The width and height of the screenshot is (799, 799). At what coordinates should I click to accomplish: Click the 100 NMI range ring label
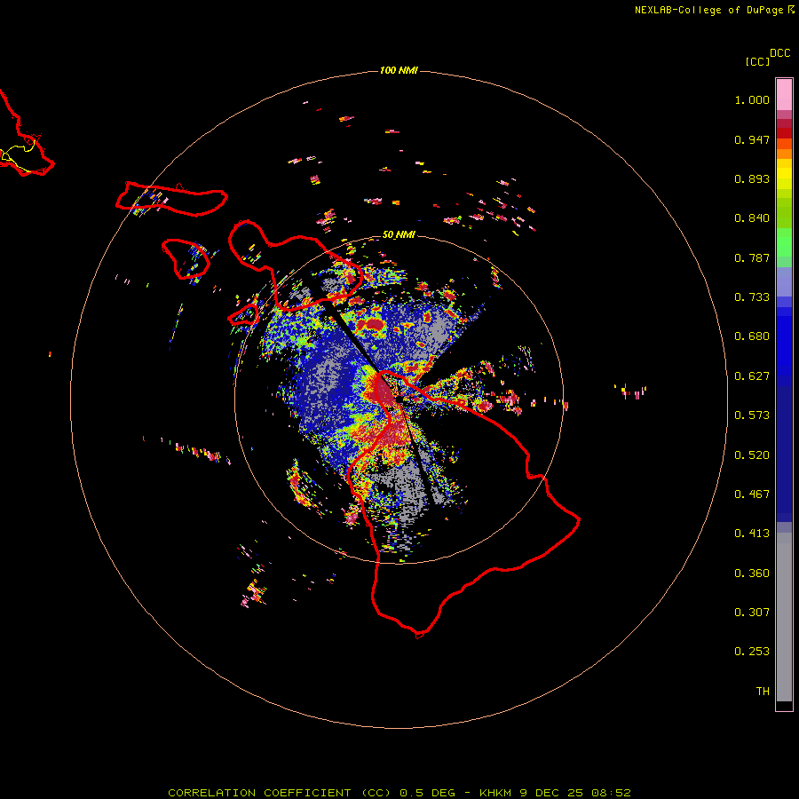pos(399,70)
